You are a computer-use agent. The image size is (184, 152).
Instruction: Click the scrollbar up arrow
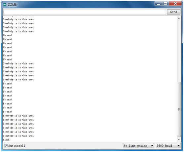179,18
